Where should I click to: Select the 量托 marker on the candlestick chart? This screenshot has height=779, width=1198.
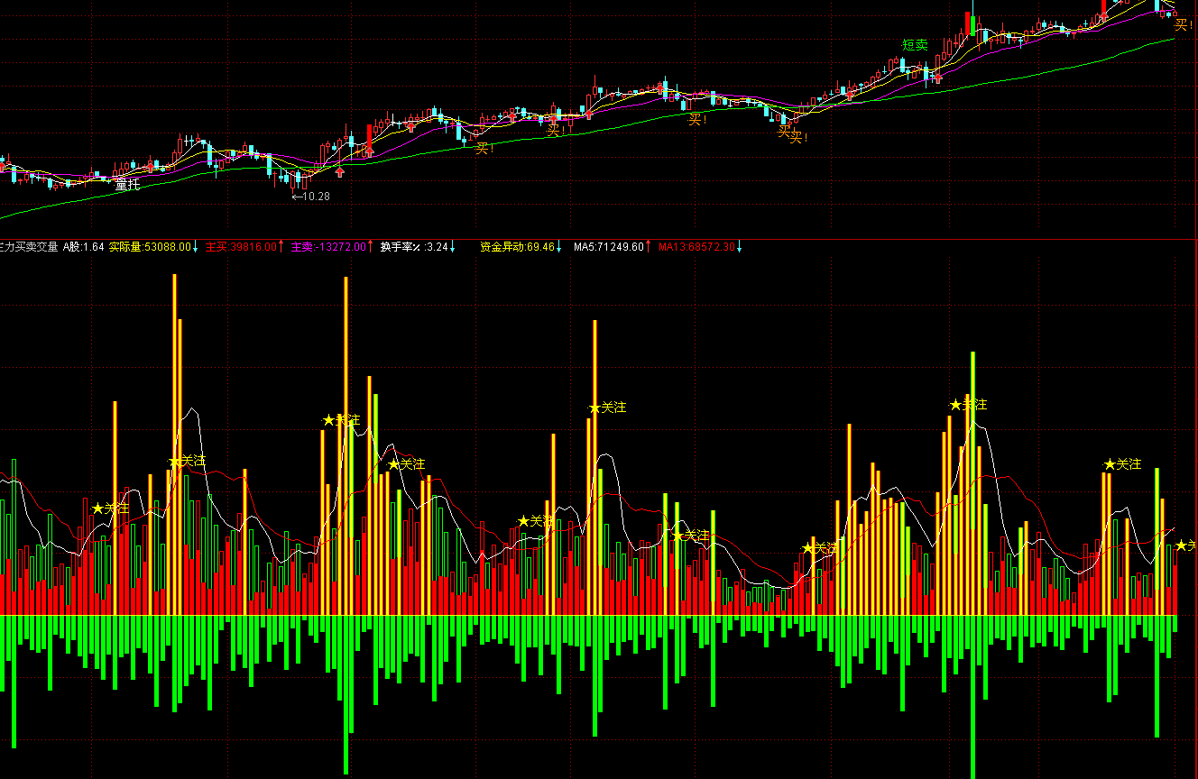click(128, 185)
